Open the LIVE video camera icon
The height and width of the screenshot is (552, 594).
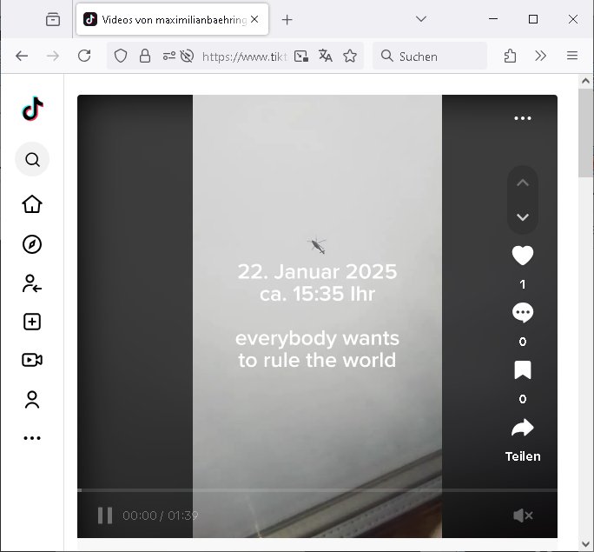click(x=32, y=360)
